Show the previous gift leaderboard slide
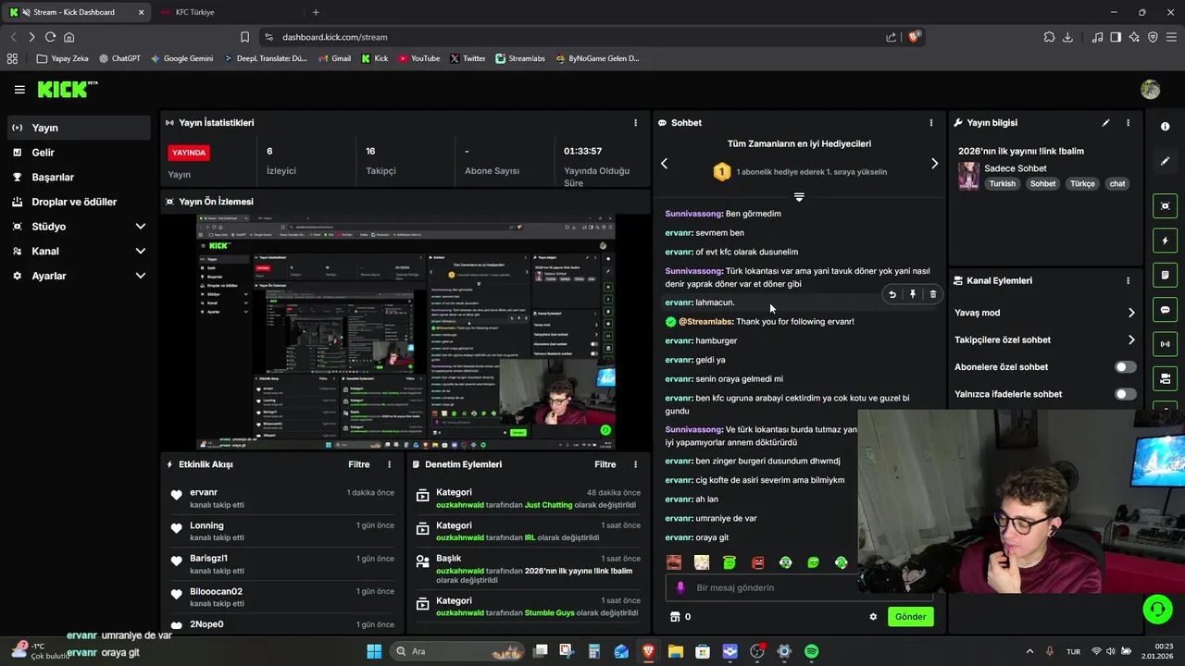Screen dimensions: 1185x666 (664, 164)
